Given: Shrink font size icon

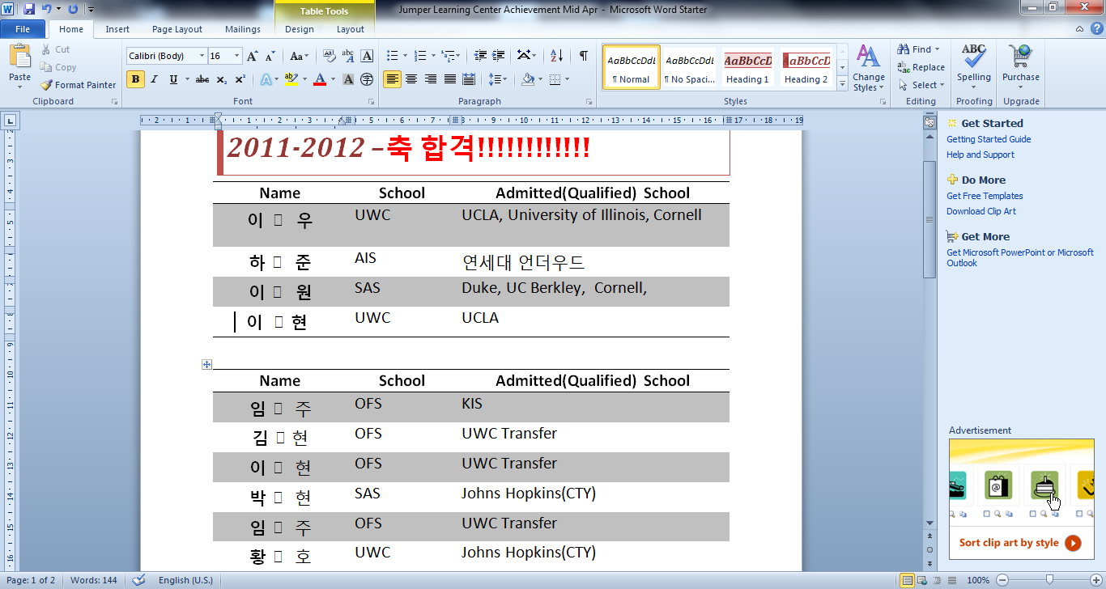Looking at the screenshot, I should 270,56.
